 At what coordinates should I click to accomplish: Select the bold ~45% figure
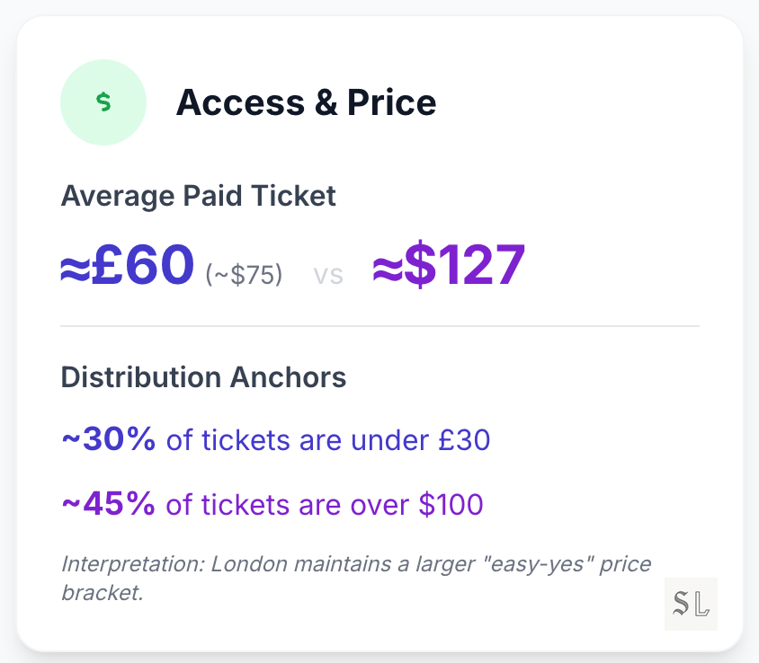coord(108,504)
